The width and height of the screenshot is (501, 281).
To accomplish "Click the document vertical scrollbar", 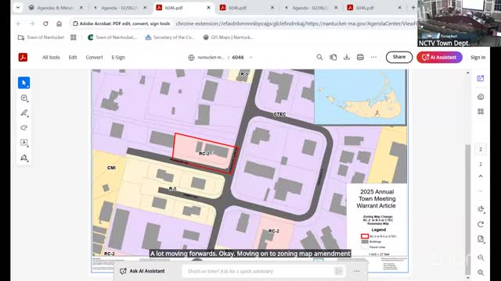I will pyautogui.click(x=468, y=208).
